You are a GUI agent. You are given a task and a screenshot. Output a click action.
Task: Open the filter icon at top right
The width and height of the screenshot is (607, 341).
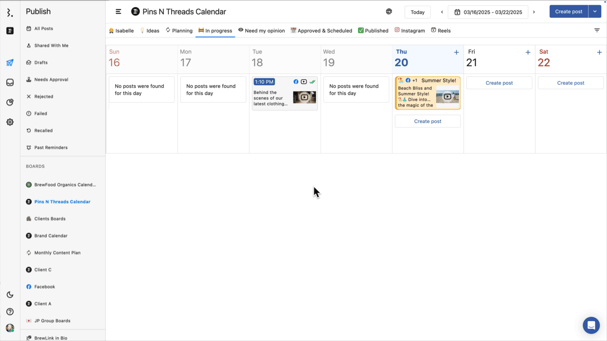tap(597, 30)
